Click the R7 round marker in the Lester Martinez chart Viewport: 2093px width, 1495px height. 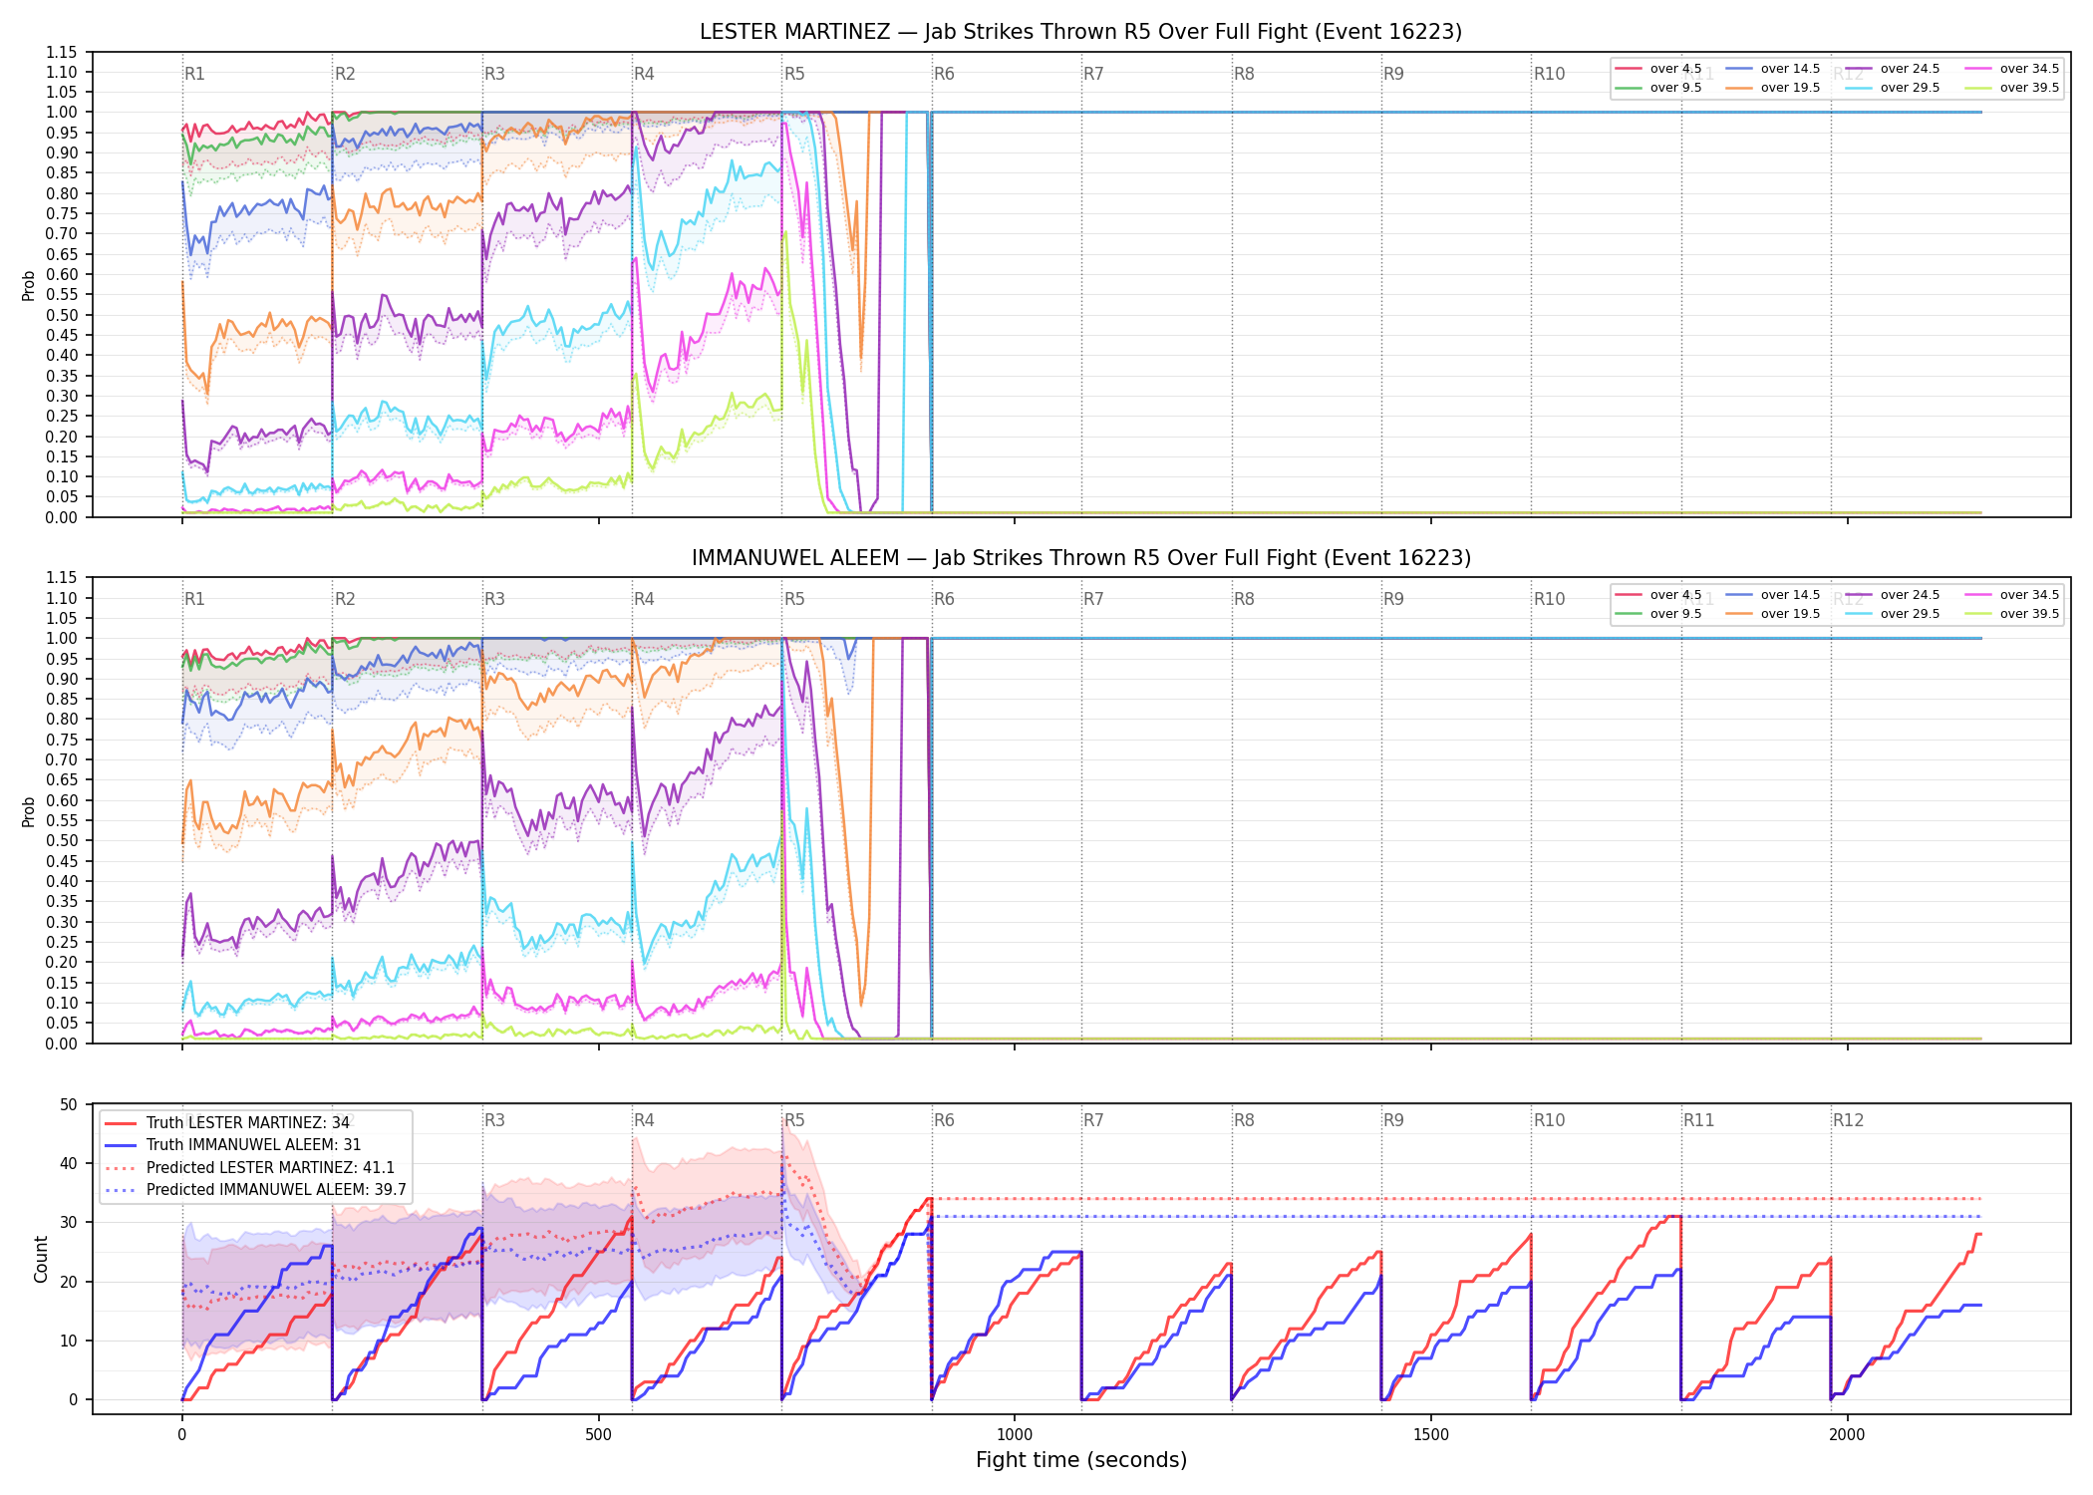[1093, 74]
